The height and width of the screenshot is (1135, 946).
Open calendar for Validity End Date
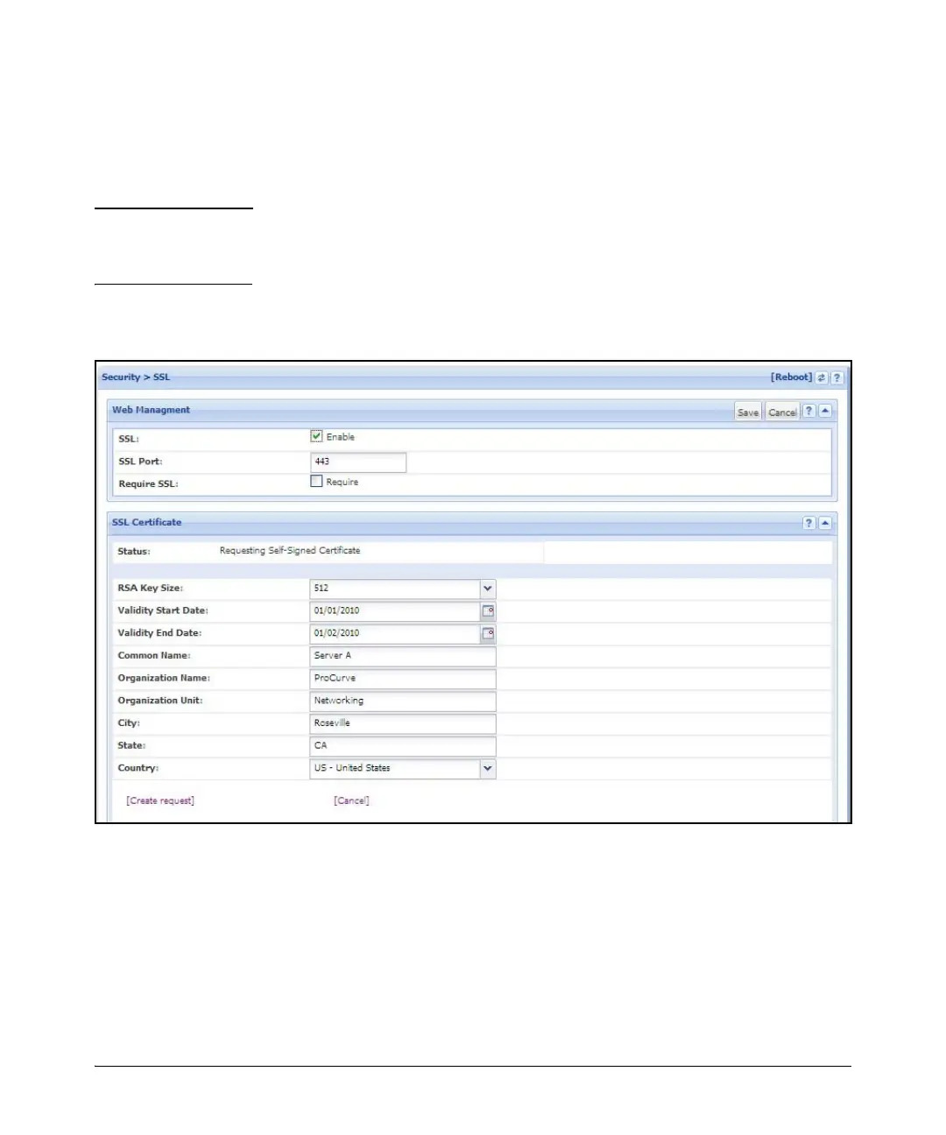[x=489, y=633]
